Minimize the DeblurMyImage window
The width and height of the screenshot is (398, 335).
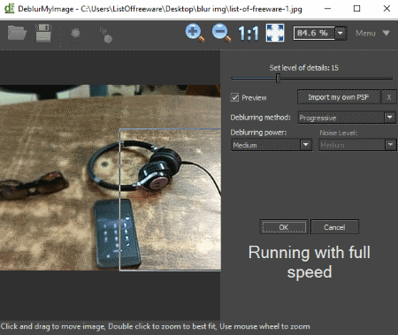[327, 9]
